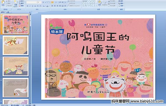Screen dimensions: 166x106
Task: Toggle Italic formatting in the font group
Action: tap(30, 6)
